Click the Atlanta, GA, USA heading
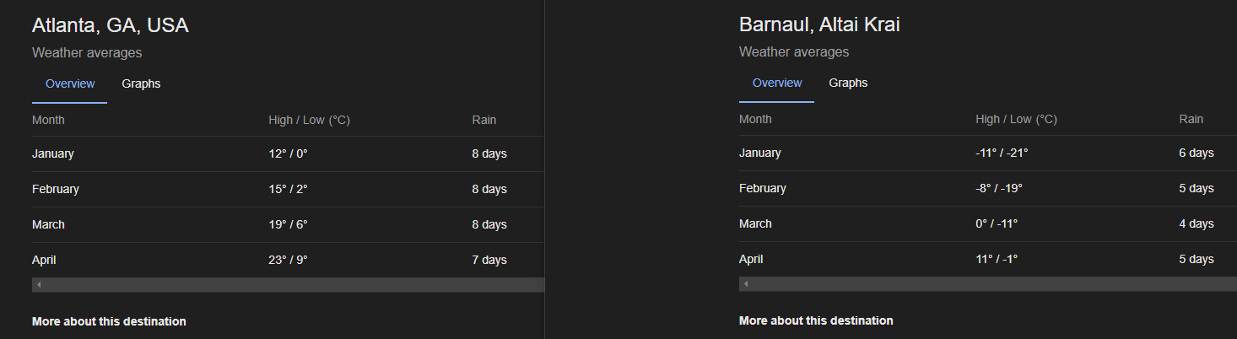Viewport: 1237px width, 339px height. (x=111, y=25)
